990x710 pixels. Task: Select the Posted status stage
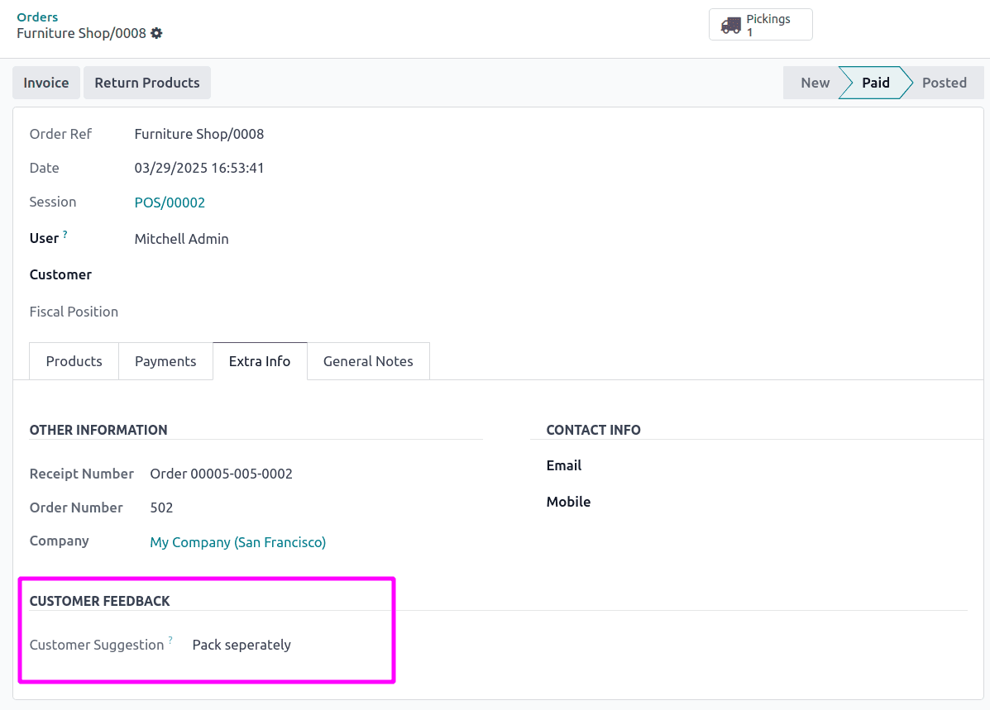(x=944, y=83)
